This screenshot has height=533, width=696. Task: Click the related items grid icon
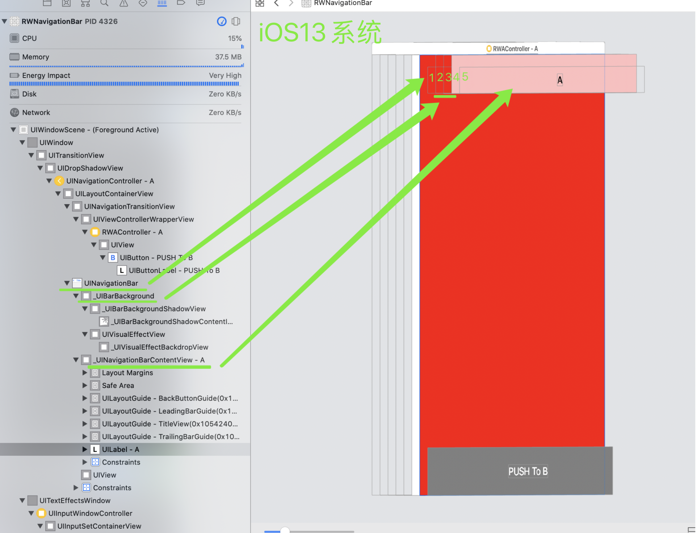tap(260, 3)
